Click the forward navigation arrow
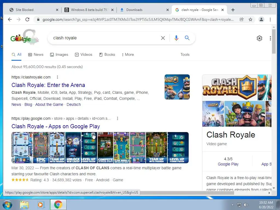 click(x=19, y=19)
